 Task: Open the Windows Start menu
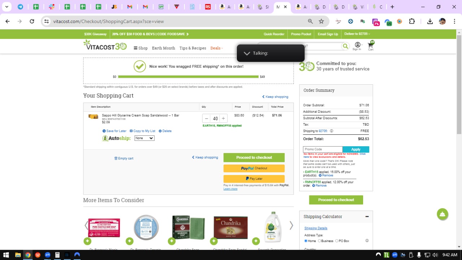[6, 255]
